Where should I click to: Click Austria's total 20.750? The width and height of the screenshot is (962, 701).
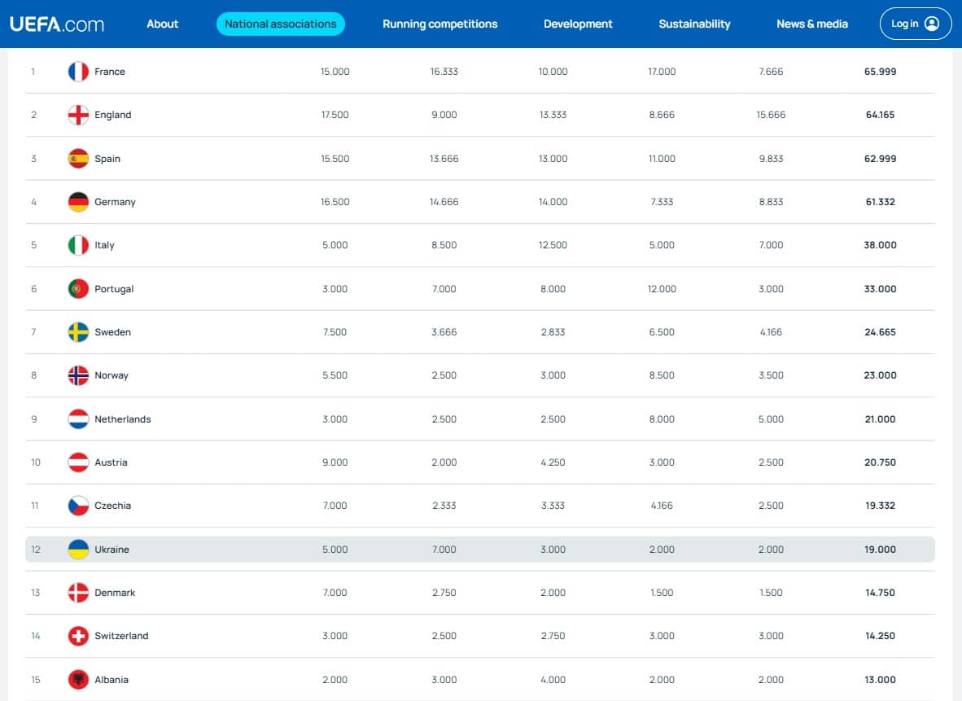pyautogui.click(x=880, y=462)
